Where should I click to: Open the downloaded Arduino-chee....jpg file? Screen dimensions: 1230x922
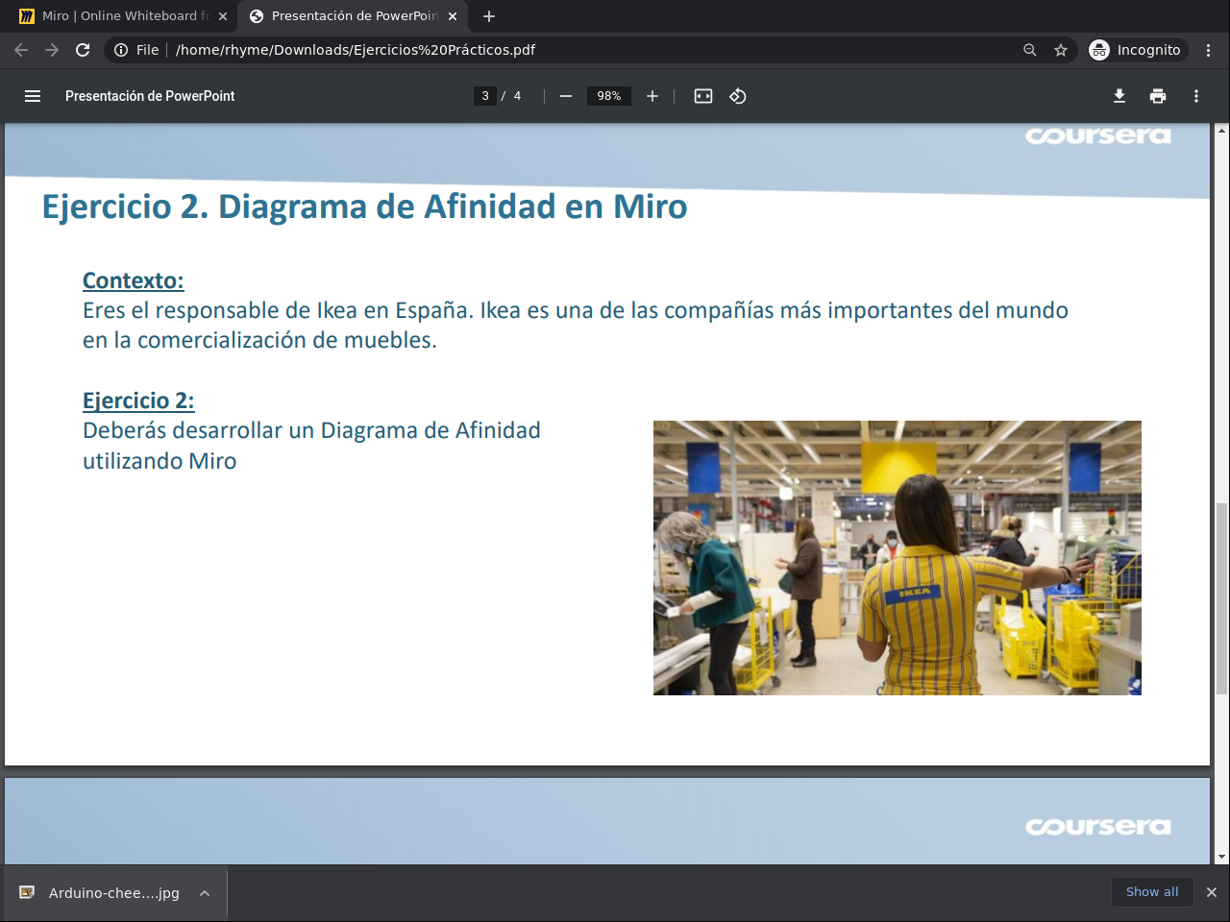click(x=113, y=893)
